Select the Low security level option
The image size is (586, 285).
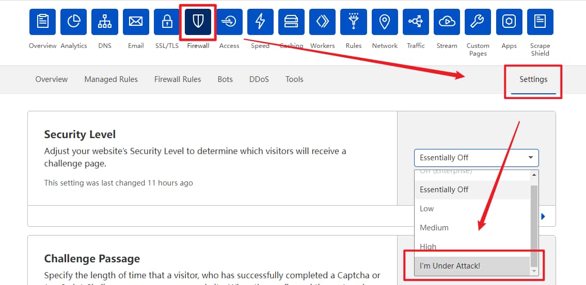pyautogui.click(x=472, y=209)
